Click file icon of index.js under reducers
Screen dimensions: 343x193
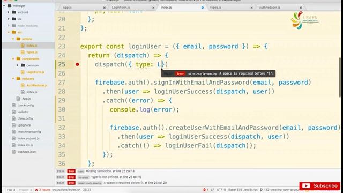pos(23,92)
